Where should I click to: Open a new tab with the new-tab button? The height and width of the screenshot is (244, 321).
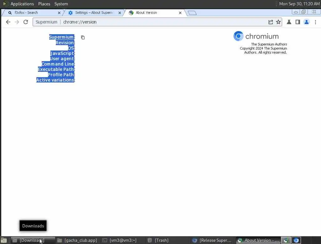pos(192,13)
